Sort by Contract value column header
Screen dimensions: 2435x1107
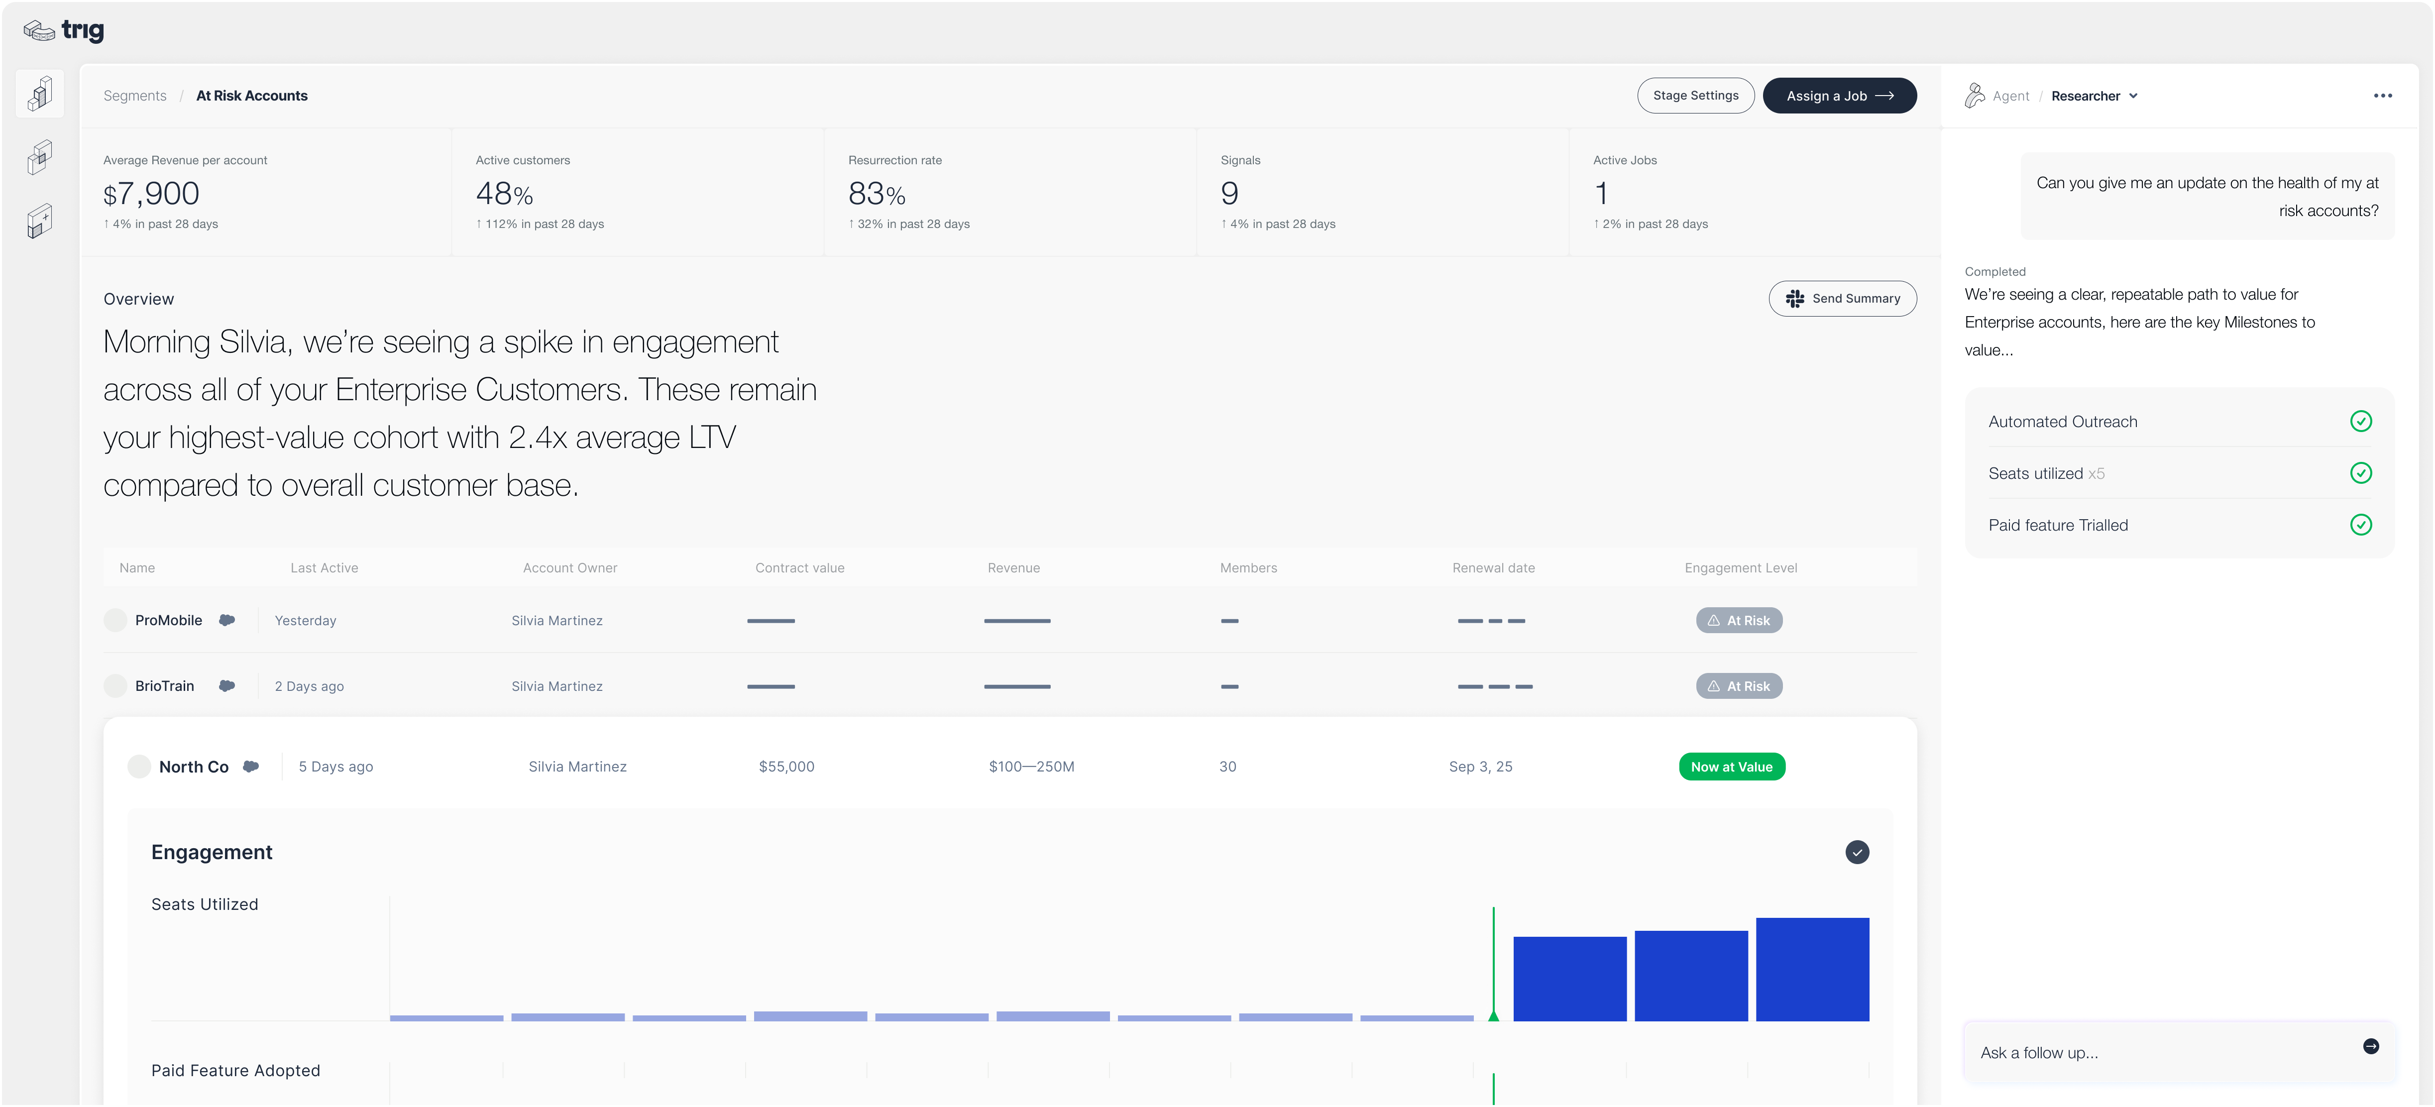[800, 568]
